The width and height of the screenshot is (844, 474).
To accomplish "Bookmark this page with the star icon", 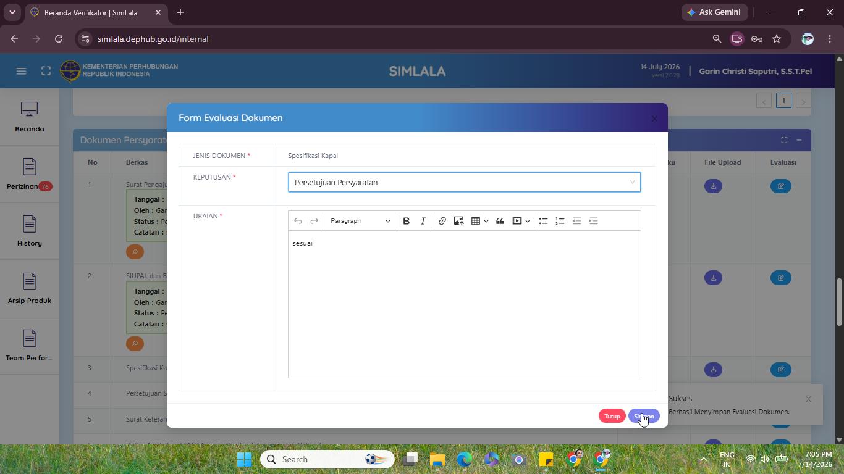I will (777, 39).
